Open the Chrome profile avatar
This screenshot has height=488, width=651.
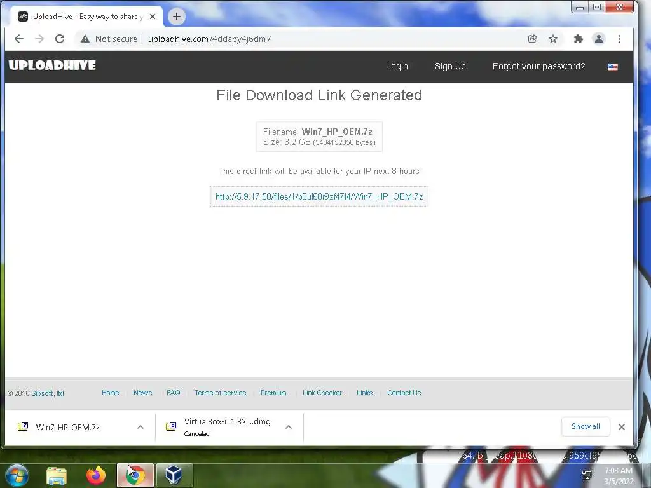coord(599,39)
